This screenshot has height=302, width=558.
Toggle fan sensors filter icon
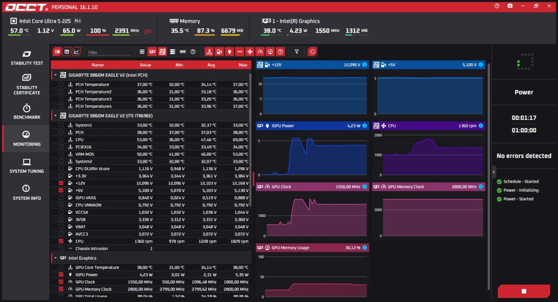[250, 52]
